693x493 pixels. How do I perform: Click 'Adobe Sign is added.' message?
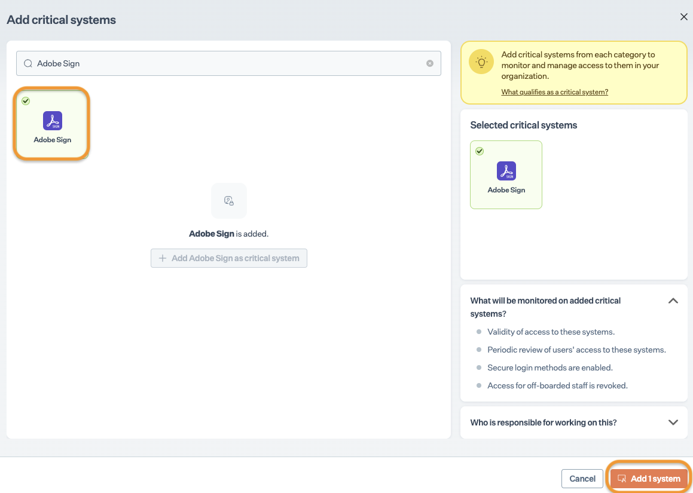click(x=229, y=234)
